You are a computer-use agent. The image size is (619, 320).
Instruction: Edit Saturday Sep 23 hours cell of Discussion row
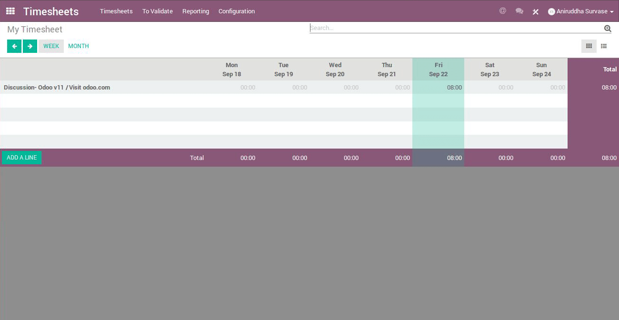tap(490, 88)
